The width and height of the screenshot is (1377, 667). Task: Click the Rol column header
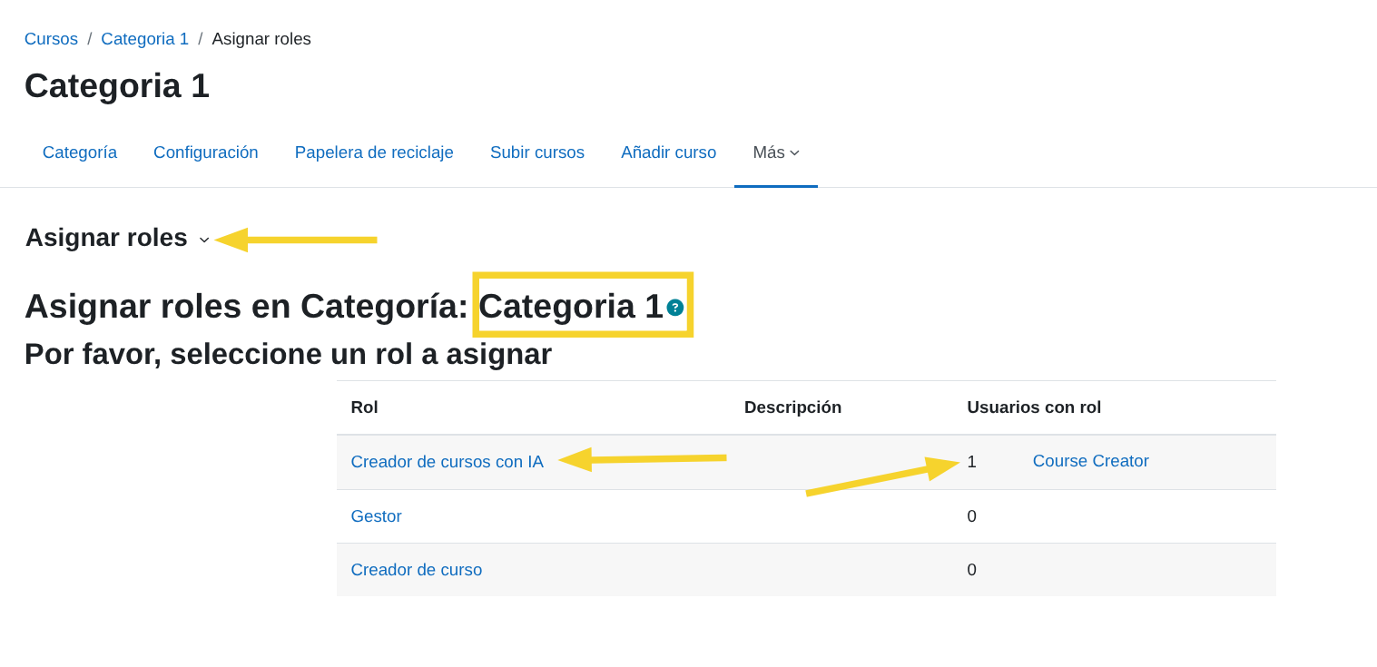click(x=364, y=407)
